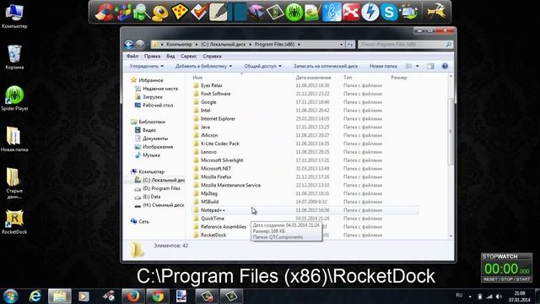Open the blue treble clef icon in the dock
Viewport: 540px width, 304px height.
pos(332,13)
